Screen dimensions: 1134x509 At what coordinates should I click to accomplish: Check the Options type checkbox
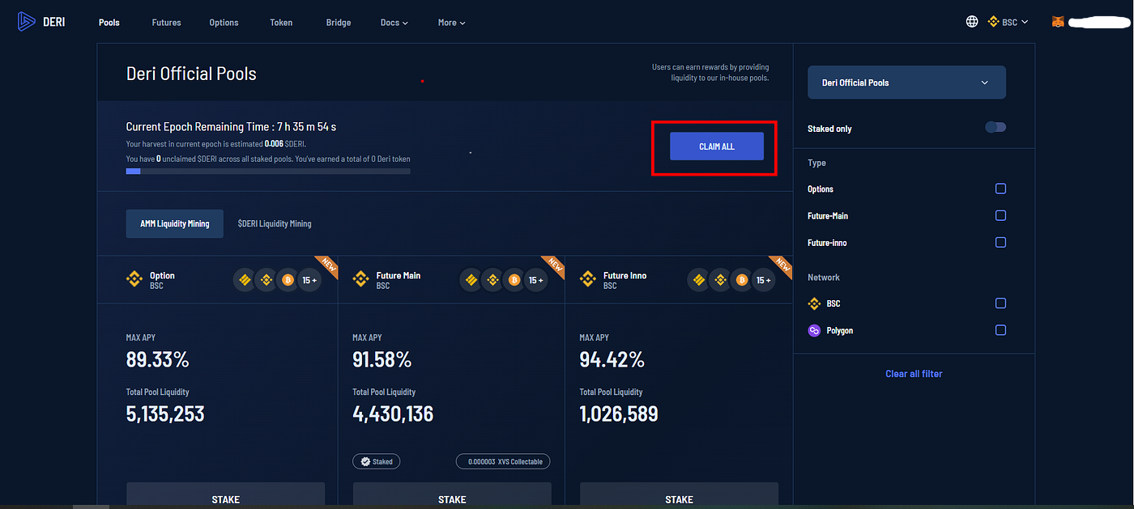tap(1000, 189)
